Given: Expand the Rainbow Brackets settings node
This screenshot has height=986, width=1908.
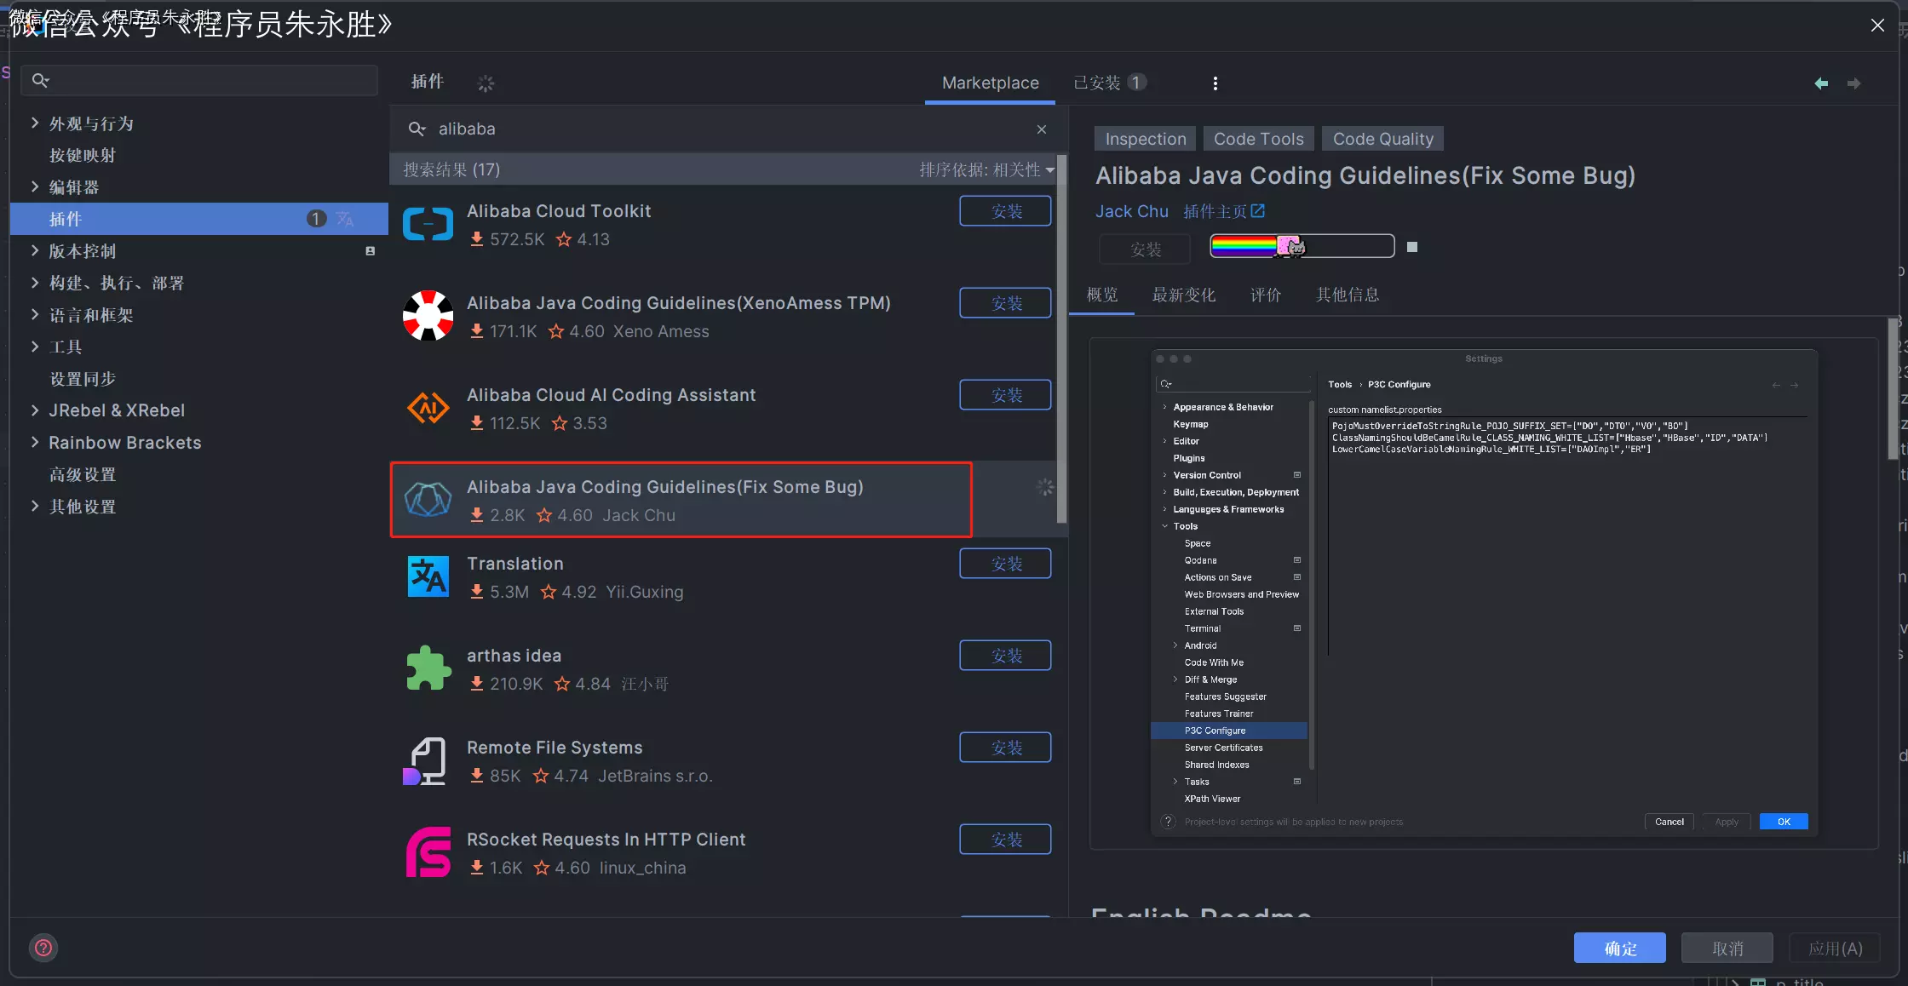Looking at the screenshot, I should pyautogui.click(x=35, y=442).
